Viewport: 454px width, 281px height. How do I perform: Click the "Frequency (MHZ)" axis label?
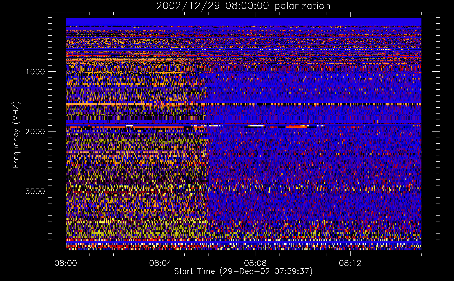pos(16,135)
